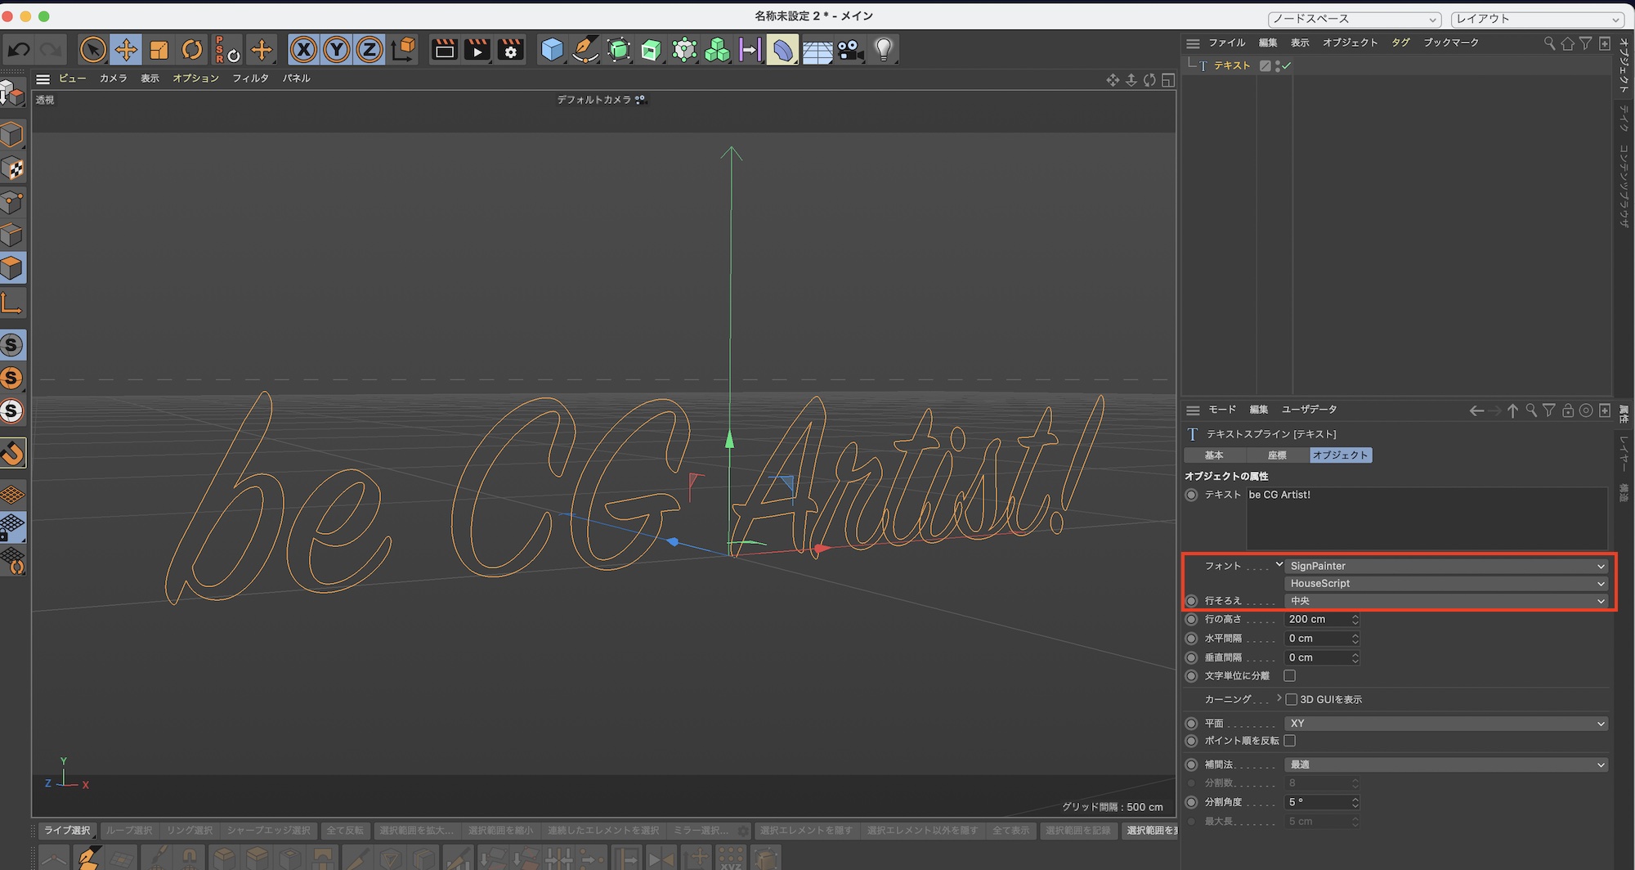
Task: Click the Undo arrow icon
Action: tap(18, 50)
